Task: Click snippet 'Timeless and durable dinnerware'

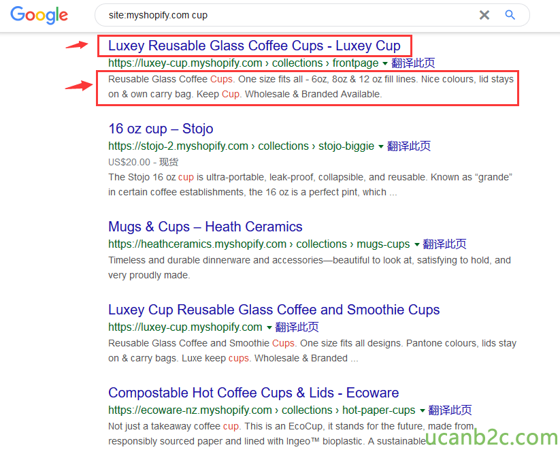Action: (310, 267)
